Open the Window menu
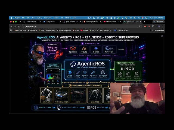The width and height of the screenshot is (174, 130). click(68, 18)
